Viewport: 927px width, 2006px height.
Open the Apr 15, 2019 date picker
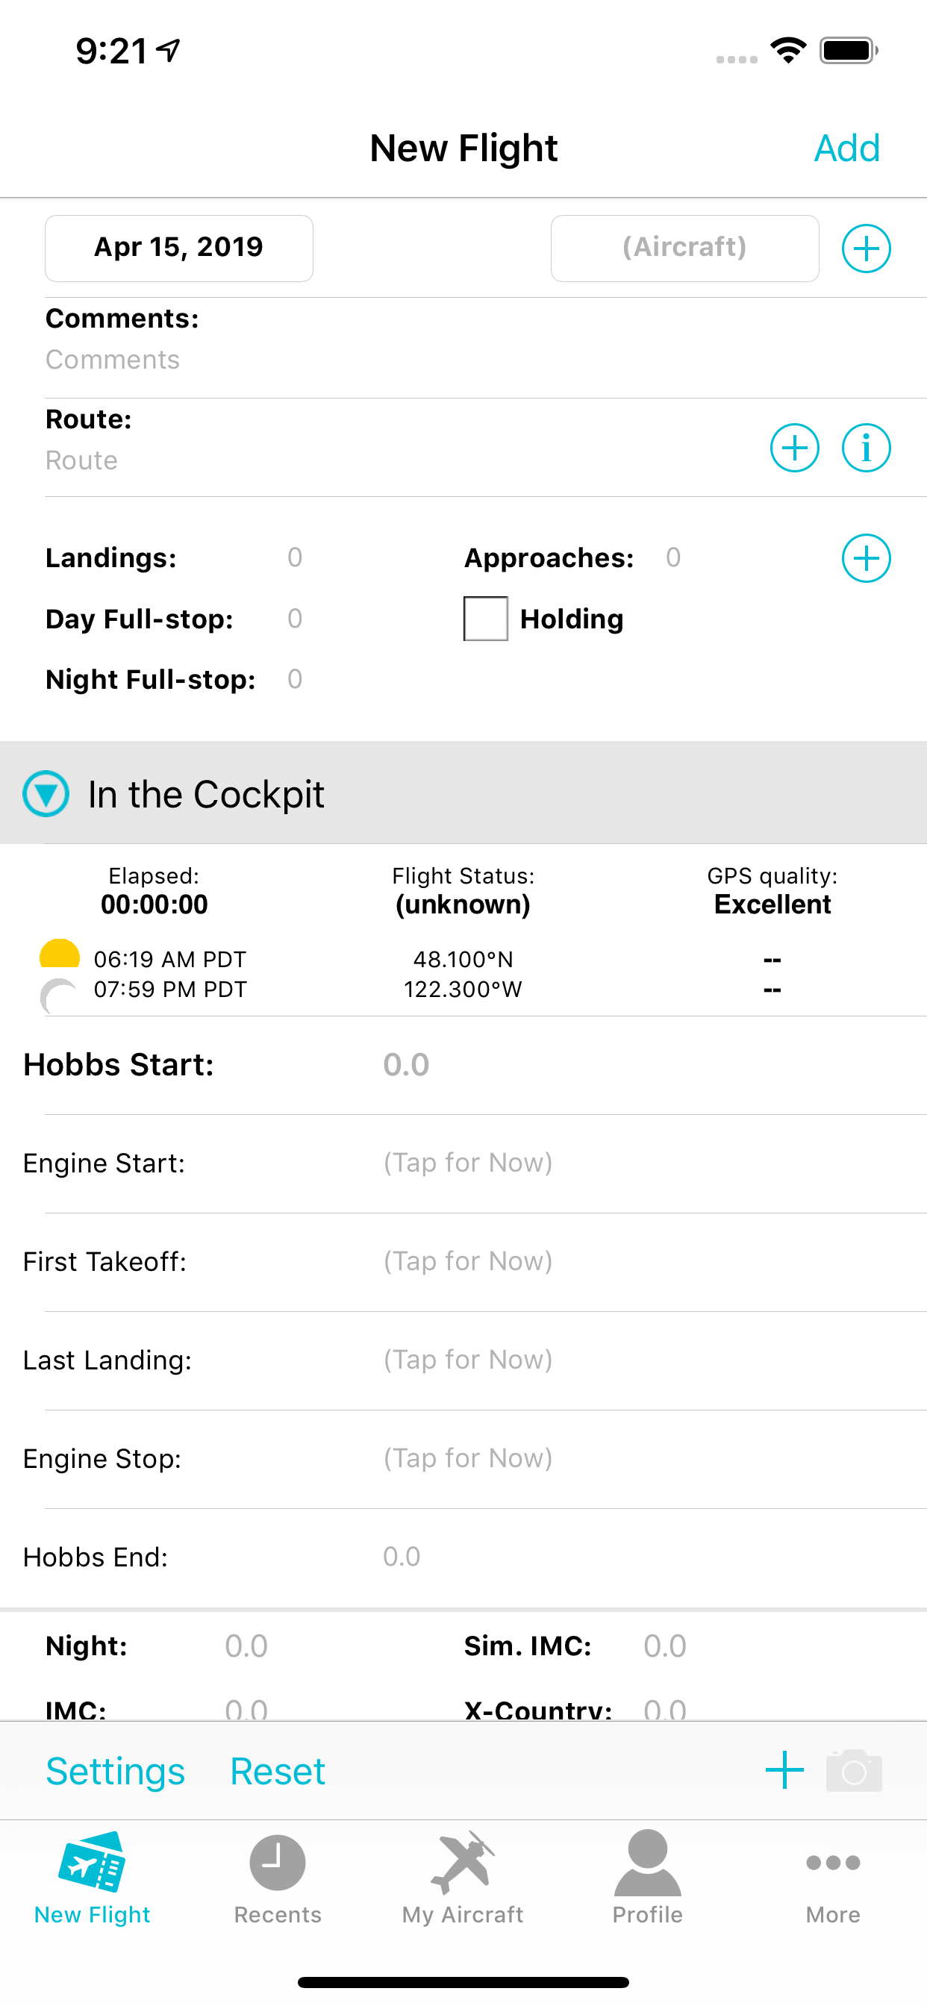(179, 249)
